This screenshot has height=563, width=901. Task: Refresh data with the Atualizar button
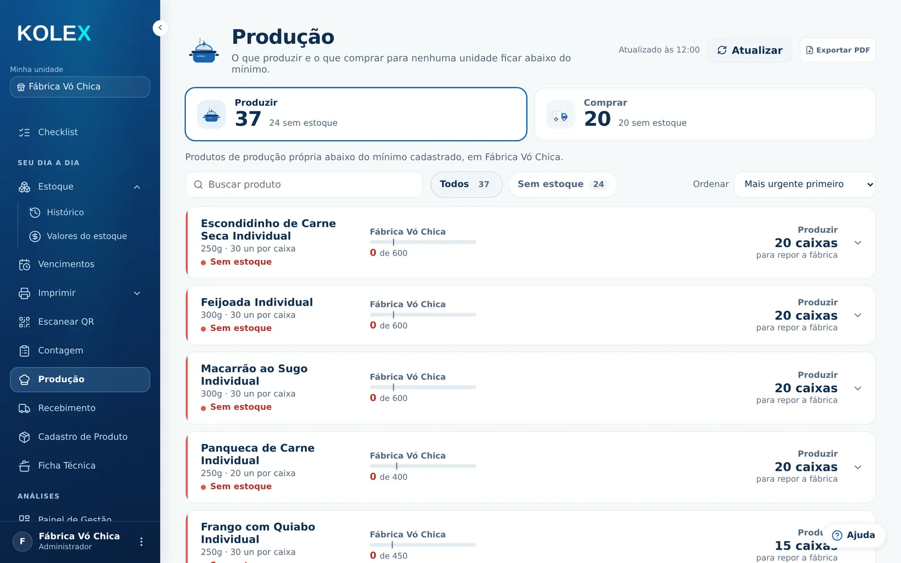[750, 50]
